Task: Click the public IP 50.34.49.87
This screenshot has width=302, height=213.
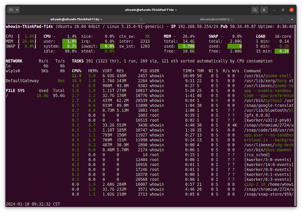Action: (x=243, y=27)
